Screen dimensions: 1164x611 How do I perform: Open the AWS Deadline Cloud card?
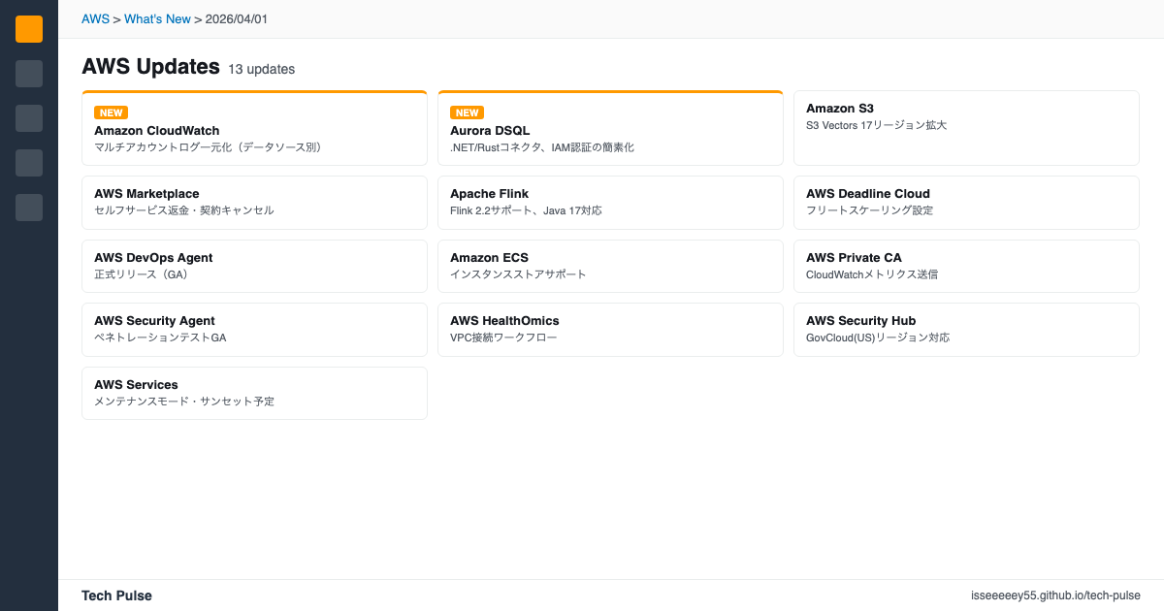(965, 203)
